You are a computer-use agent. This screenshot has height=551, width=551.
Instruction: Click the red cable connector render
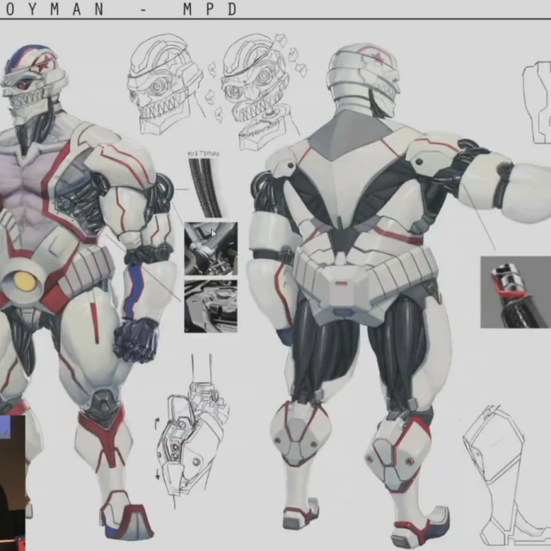tap(515, 292)
